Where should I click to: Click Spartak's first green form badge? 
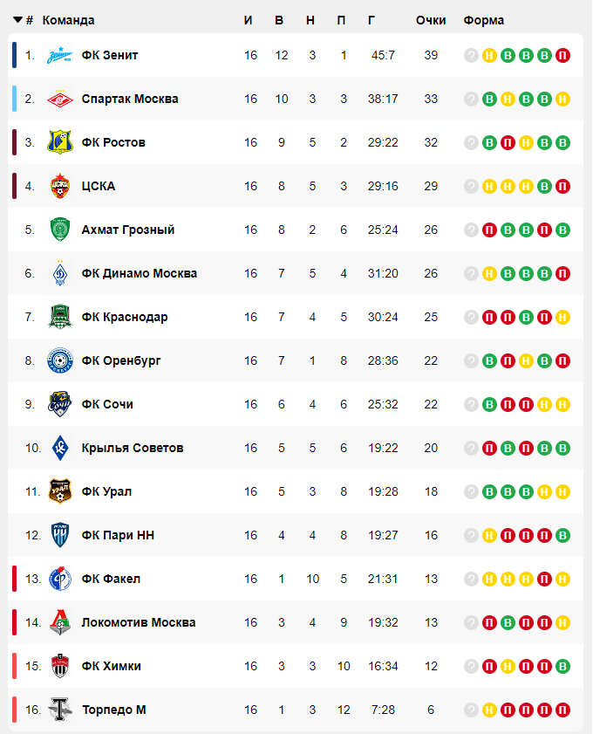coord(490,99)
